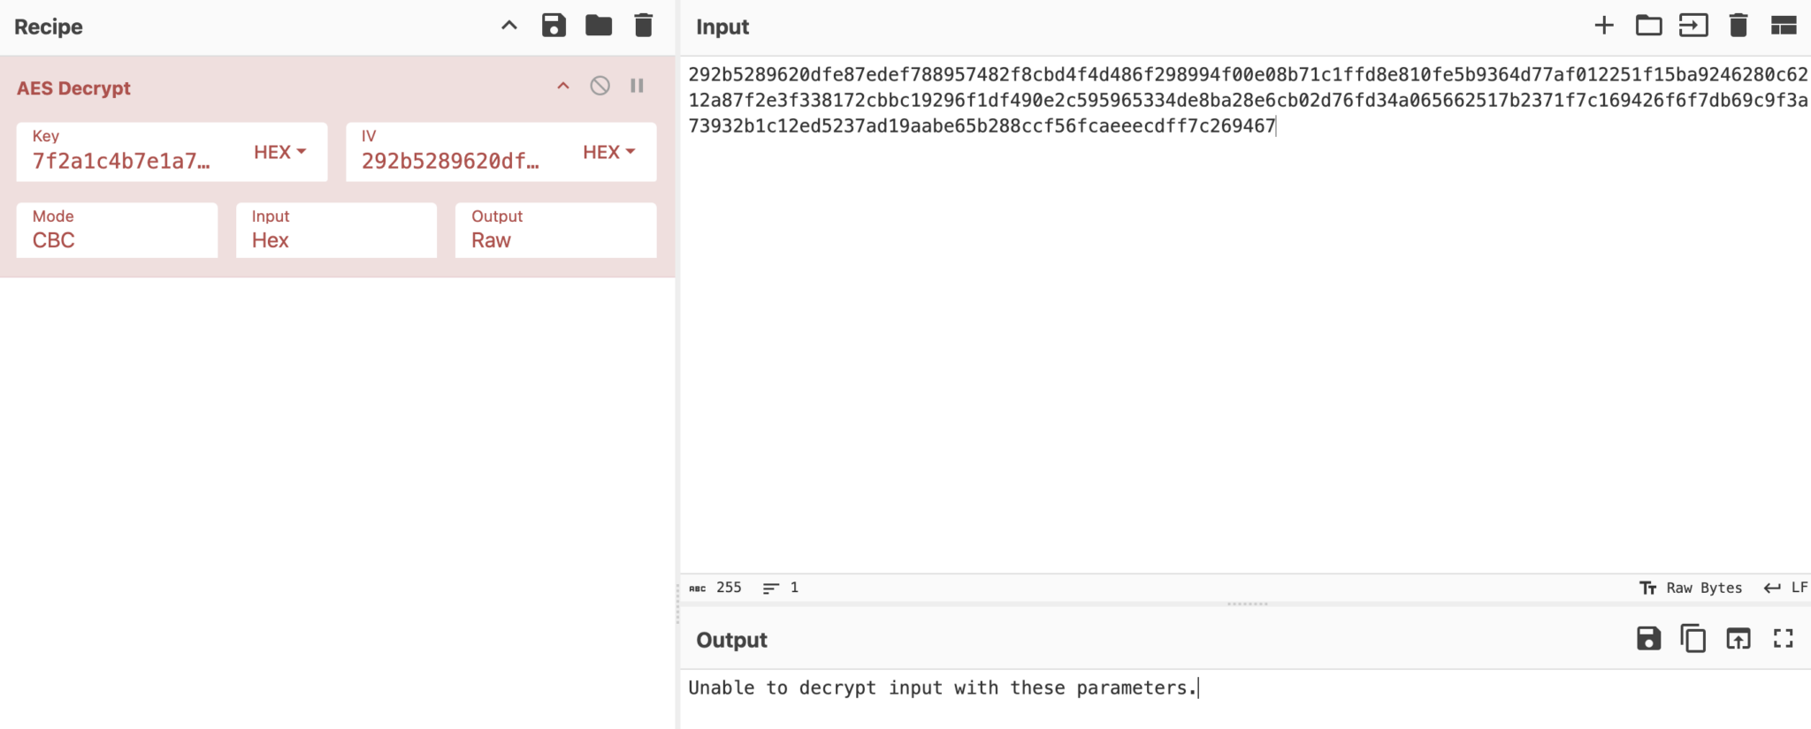Open folder as input

tap(1648, 26)
